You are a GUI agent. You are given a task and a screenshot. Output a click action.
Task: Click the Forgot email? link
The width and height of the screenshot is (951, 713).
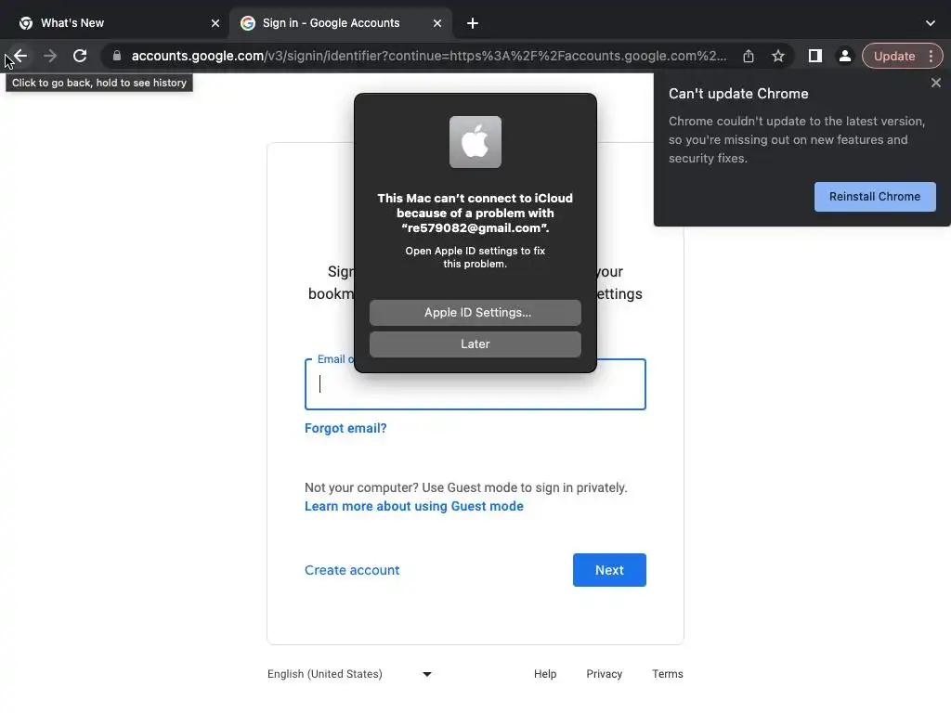pos(345,428)
